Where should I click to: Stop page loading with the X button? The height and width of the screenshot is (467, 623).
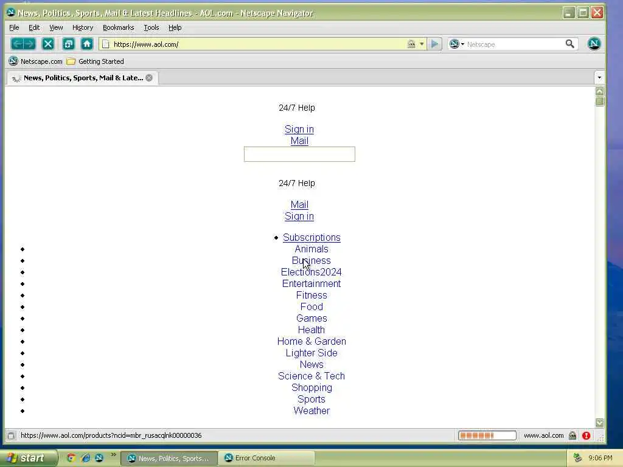[x=47, y=44]
